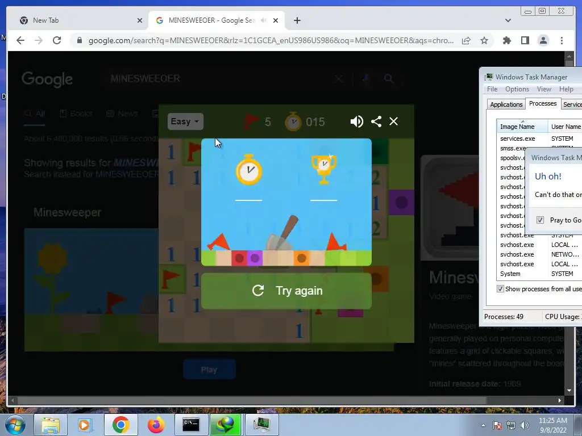Click the trophy best time icon
This screenshot has width=582, height=436.
click(323, 169)
